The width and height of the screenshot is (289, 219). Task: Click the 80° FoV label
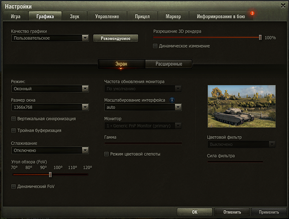pos(29,168)
